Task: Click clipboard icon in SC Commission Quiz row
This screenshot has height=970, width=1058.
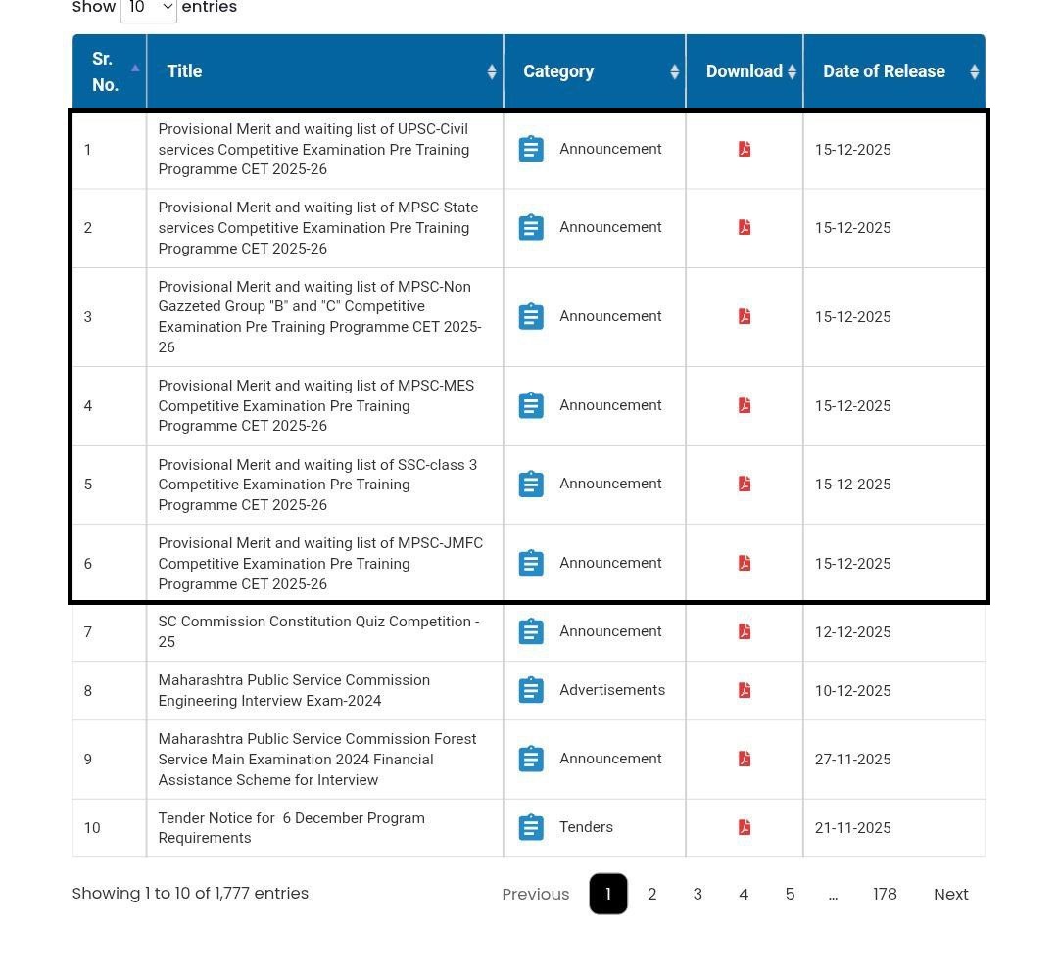Action: pyautogui.click(x=531, y=631)
